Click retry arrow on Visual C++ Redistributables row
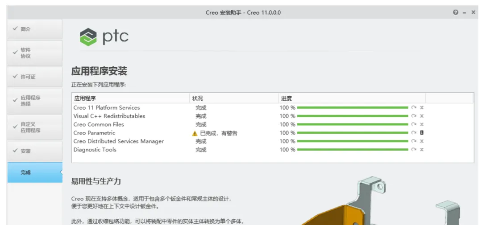This screenshot has height=225, width=482. pos(414,116)
